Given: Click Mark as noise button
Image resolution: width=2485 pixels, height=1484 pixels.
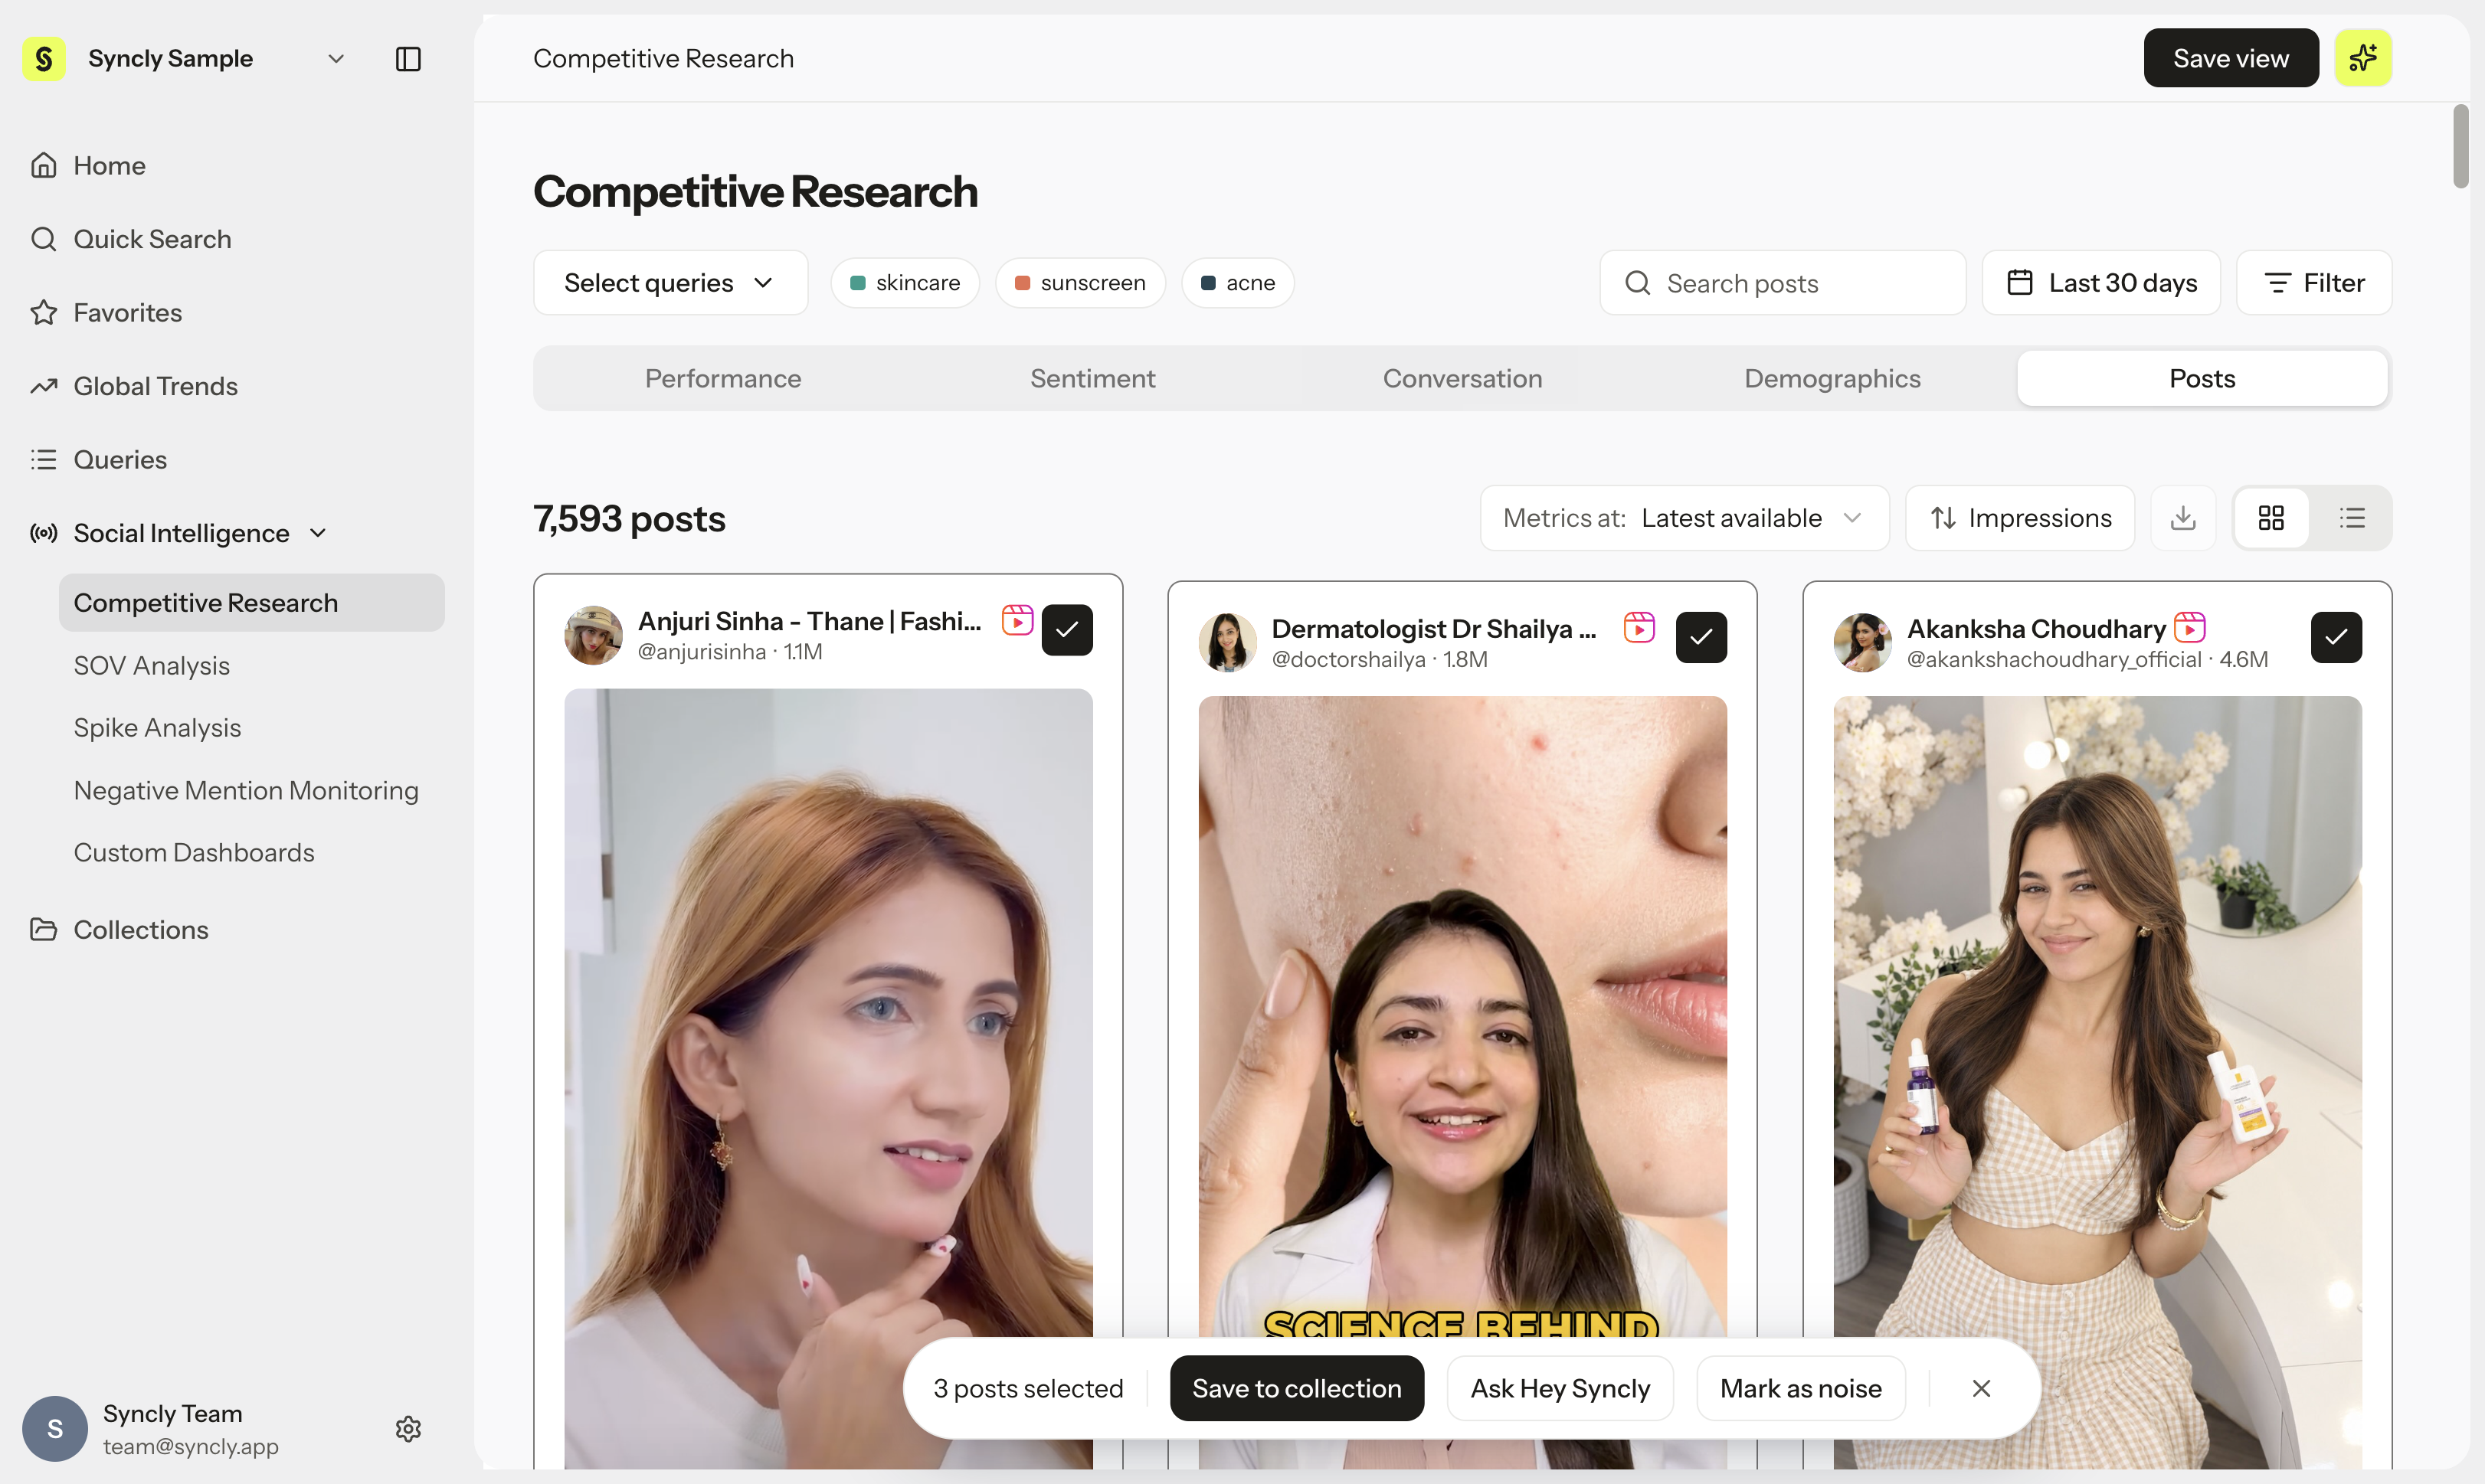Looking at the screenshot, I should [1801, 1388].
